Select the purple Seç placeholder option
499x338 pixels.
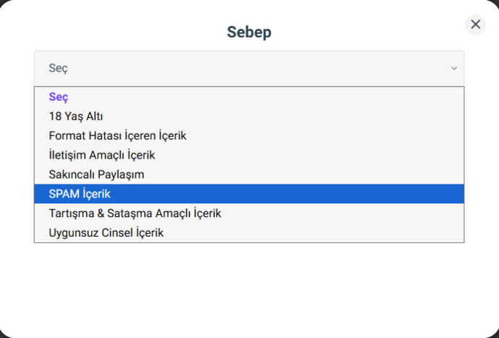(x=249, y=96)
